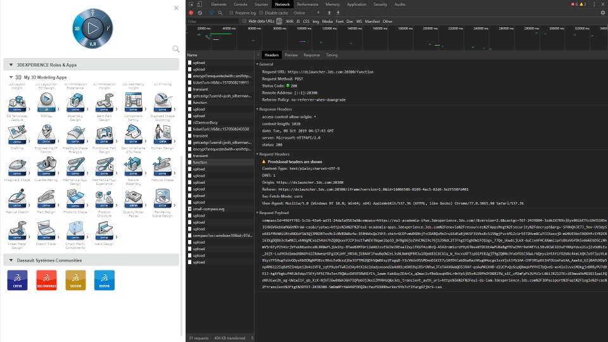Click the compass search magnifier icon
Screen dimensions: 608x342
(175, 49)
